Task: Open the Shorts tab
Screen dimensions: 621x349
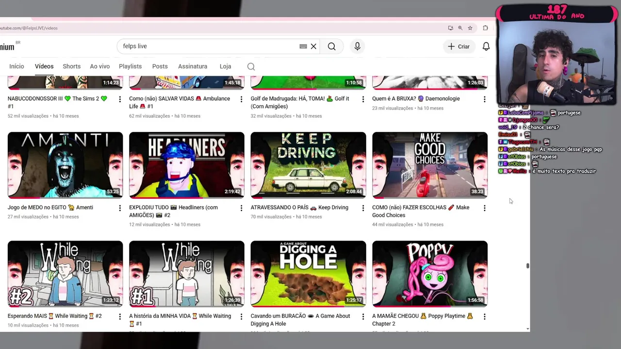Action: [71, 66]
